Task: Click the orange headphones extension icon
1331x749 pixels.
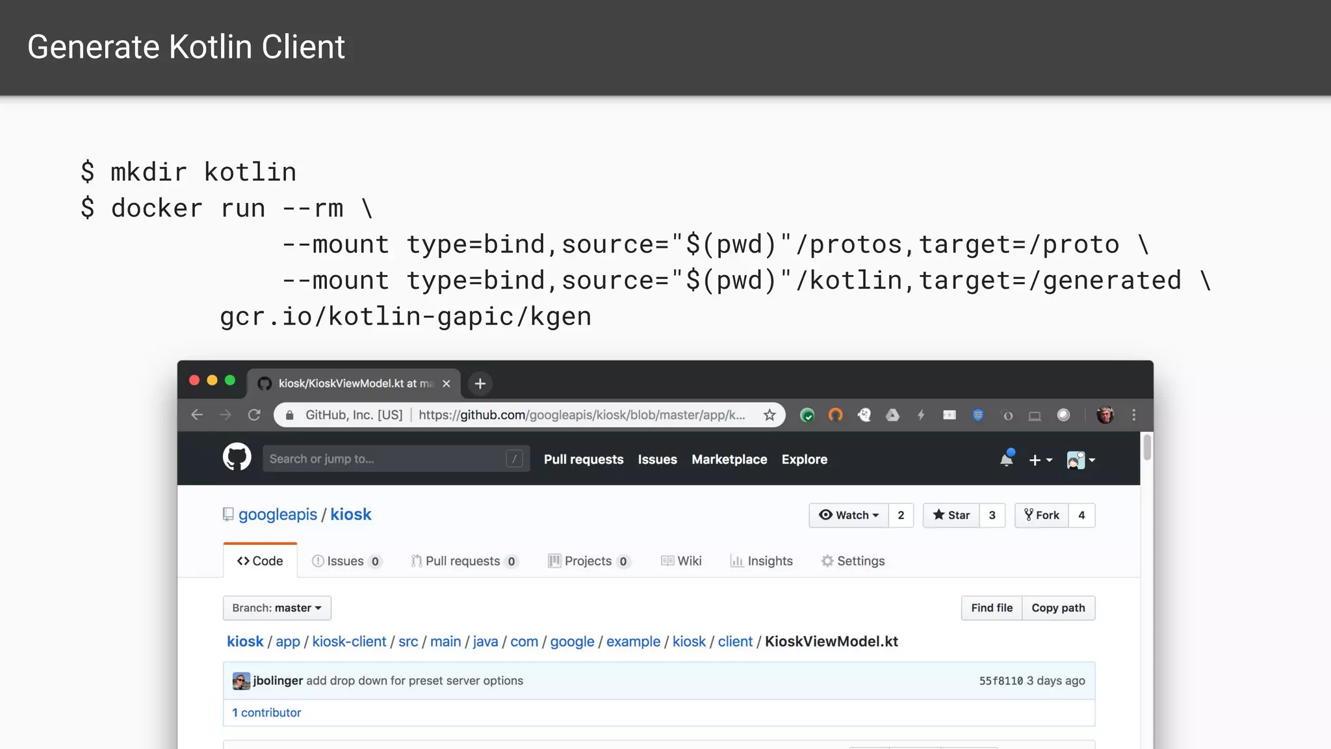Action: pos(836,415)
